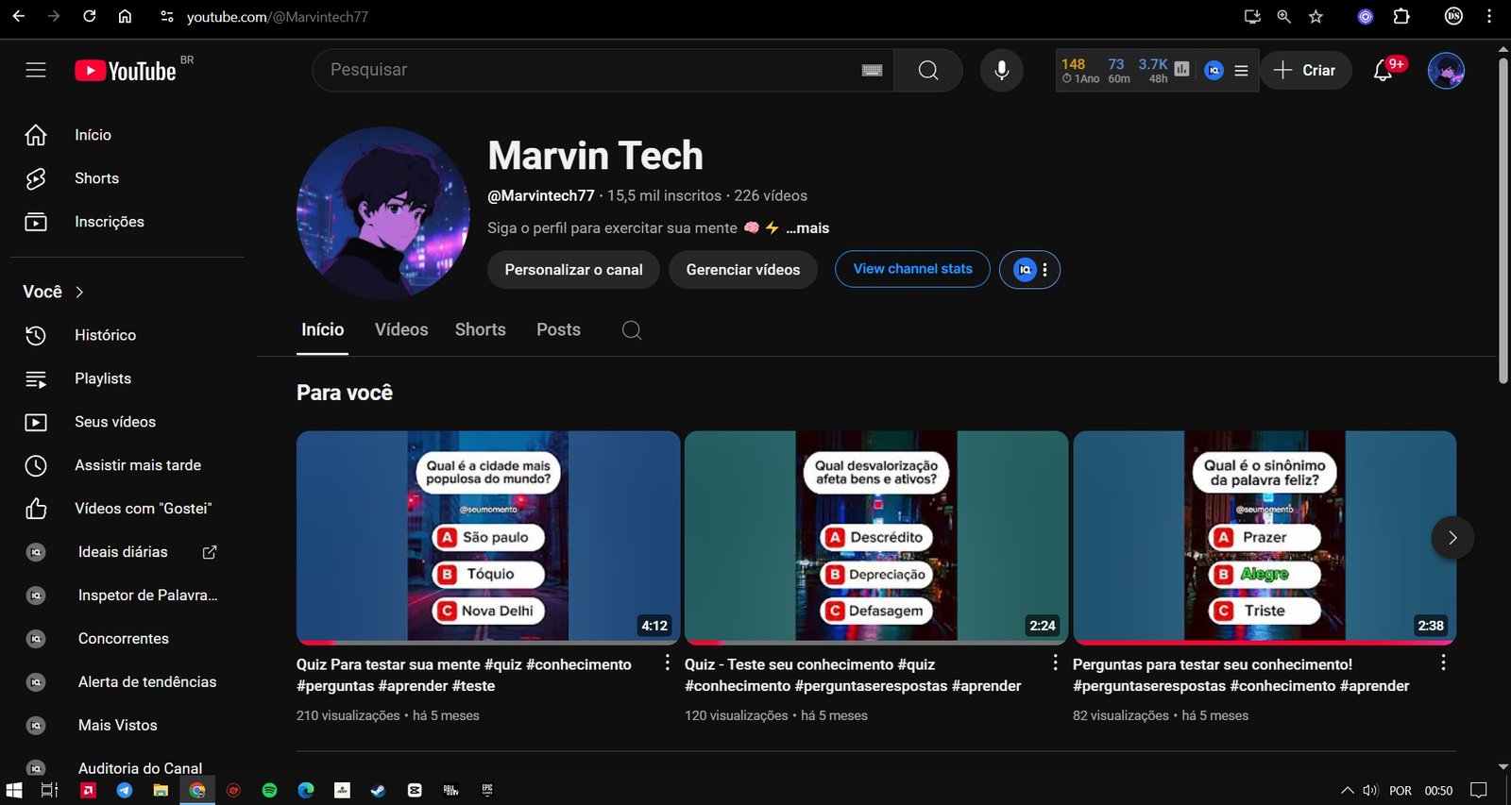Click the search magnifier button
The image size is (1511, 805).
click(x=927, y=70)
